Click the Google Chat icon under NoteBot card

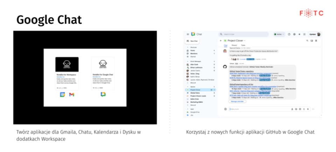click(103, 95)
